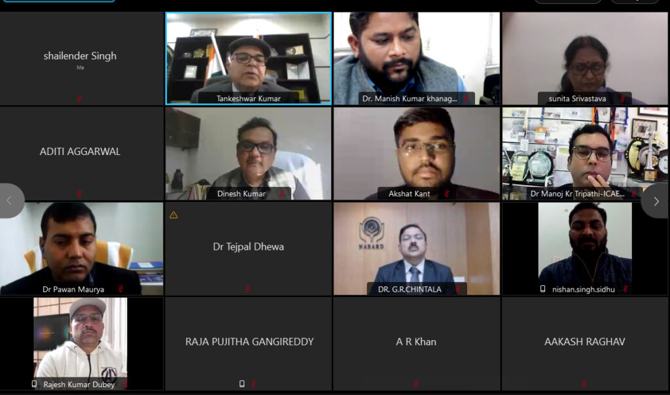Select Dr Manoj Kr Tripathi video tile
Screen dimensions: 670x395
[584, 154]
